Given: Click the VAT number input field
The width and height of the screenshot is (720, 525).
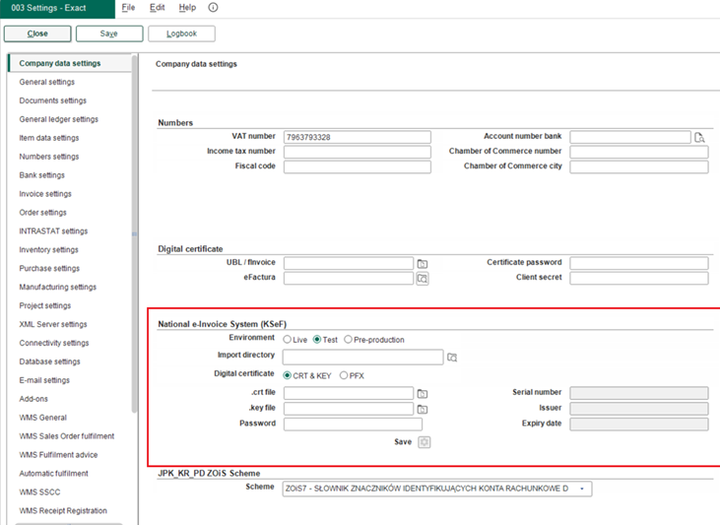Looking at the screenshot, I should coord(357,137).
